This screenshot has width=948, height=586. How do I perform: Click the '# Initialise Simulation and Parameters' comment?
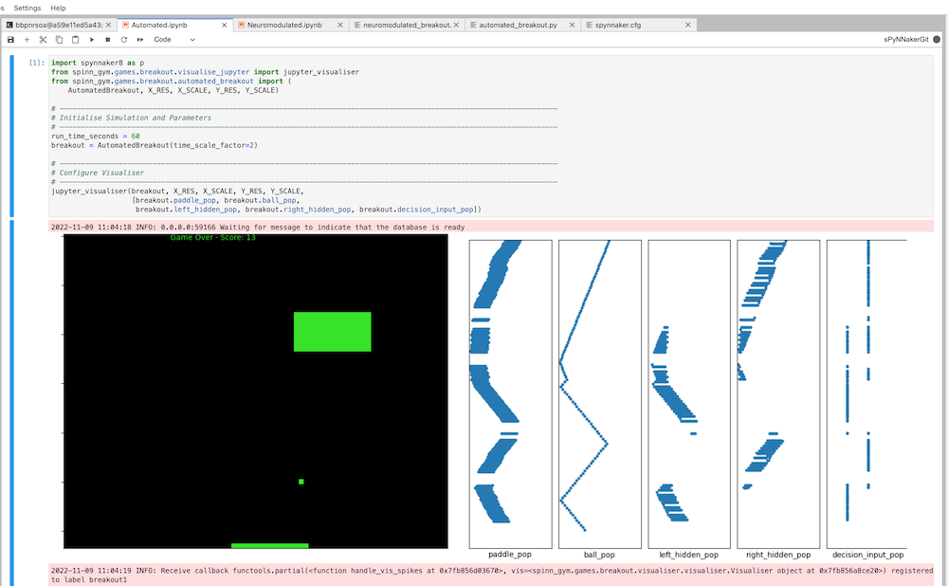131,118
